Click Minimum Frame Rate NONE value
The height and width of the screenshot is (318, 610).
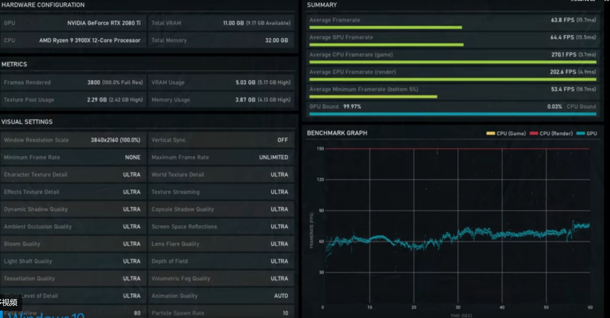click(132, 157)
